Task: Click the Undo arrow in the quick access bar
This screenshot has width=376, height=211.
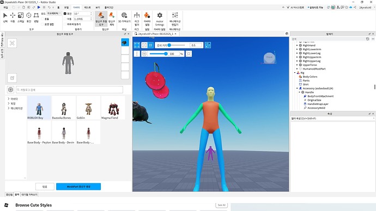Action: pos(49,8)
